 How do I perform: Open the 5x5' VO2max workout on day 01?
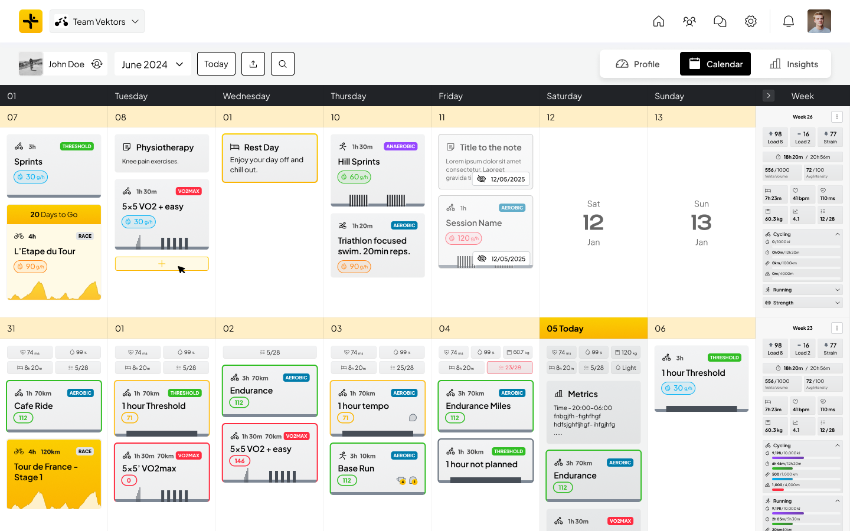162,472
